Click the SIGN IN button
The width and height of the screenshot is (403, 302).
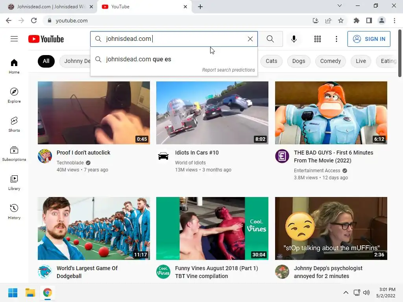[369, 39]
